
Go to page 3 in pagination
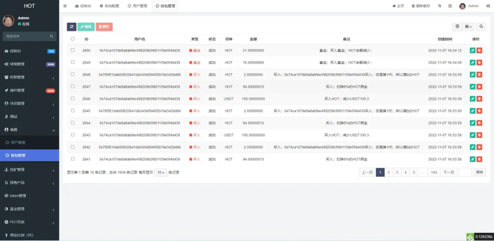[x=397, y=173]
